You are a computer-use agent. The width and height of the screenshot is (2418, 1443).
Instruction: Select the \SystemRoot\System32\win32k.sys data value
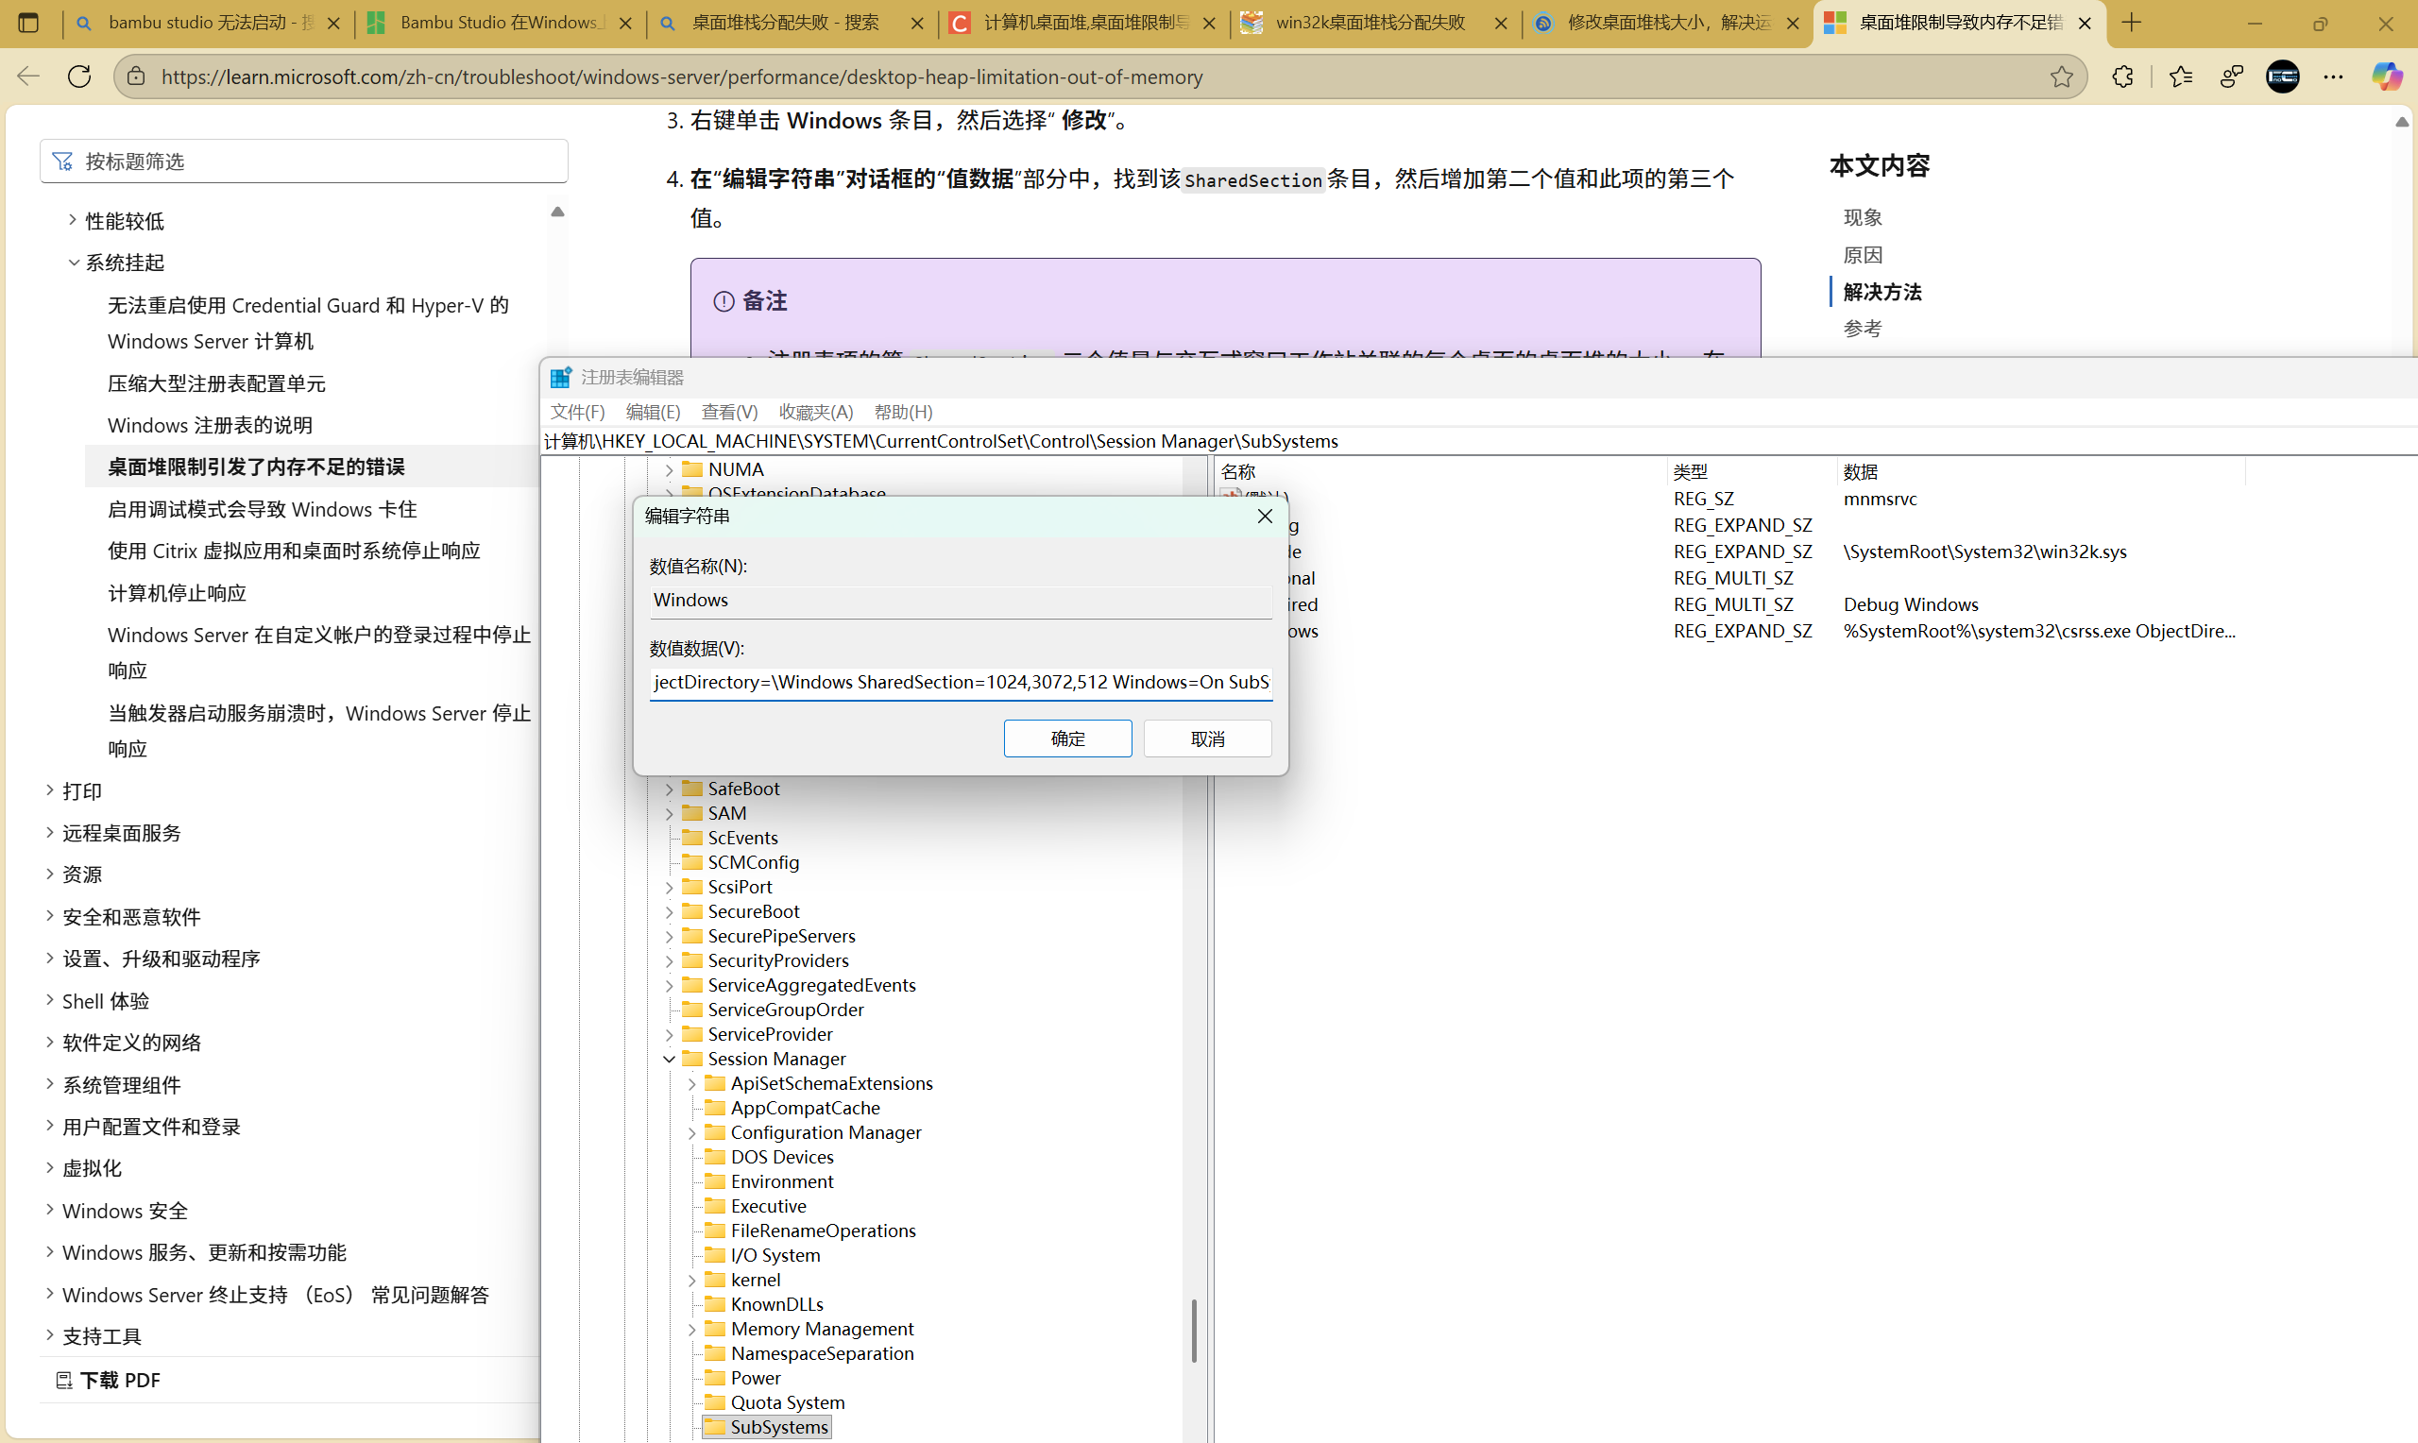pos(1984,552)
